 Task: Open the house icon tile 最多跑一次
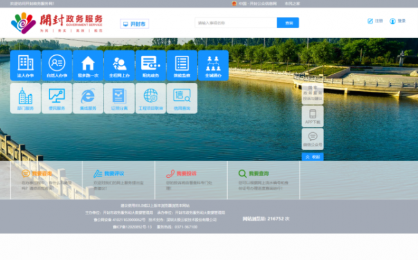pos(88,65)
